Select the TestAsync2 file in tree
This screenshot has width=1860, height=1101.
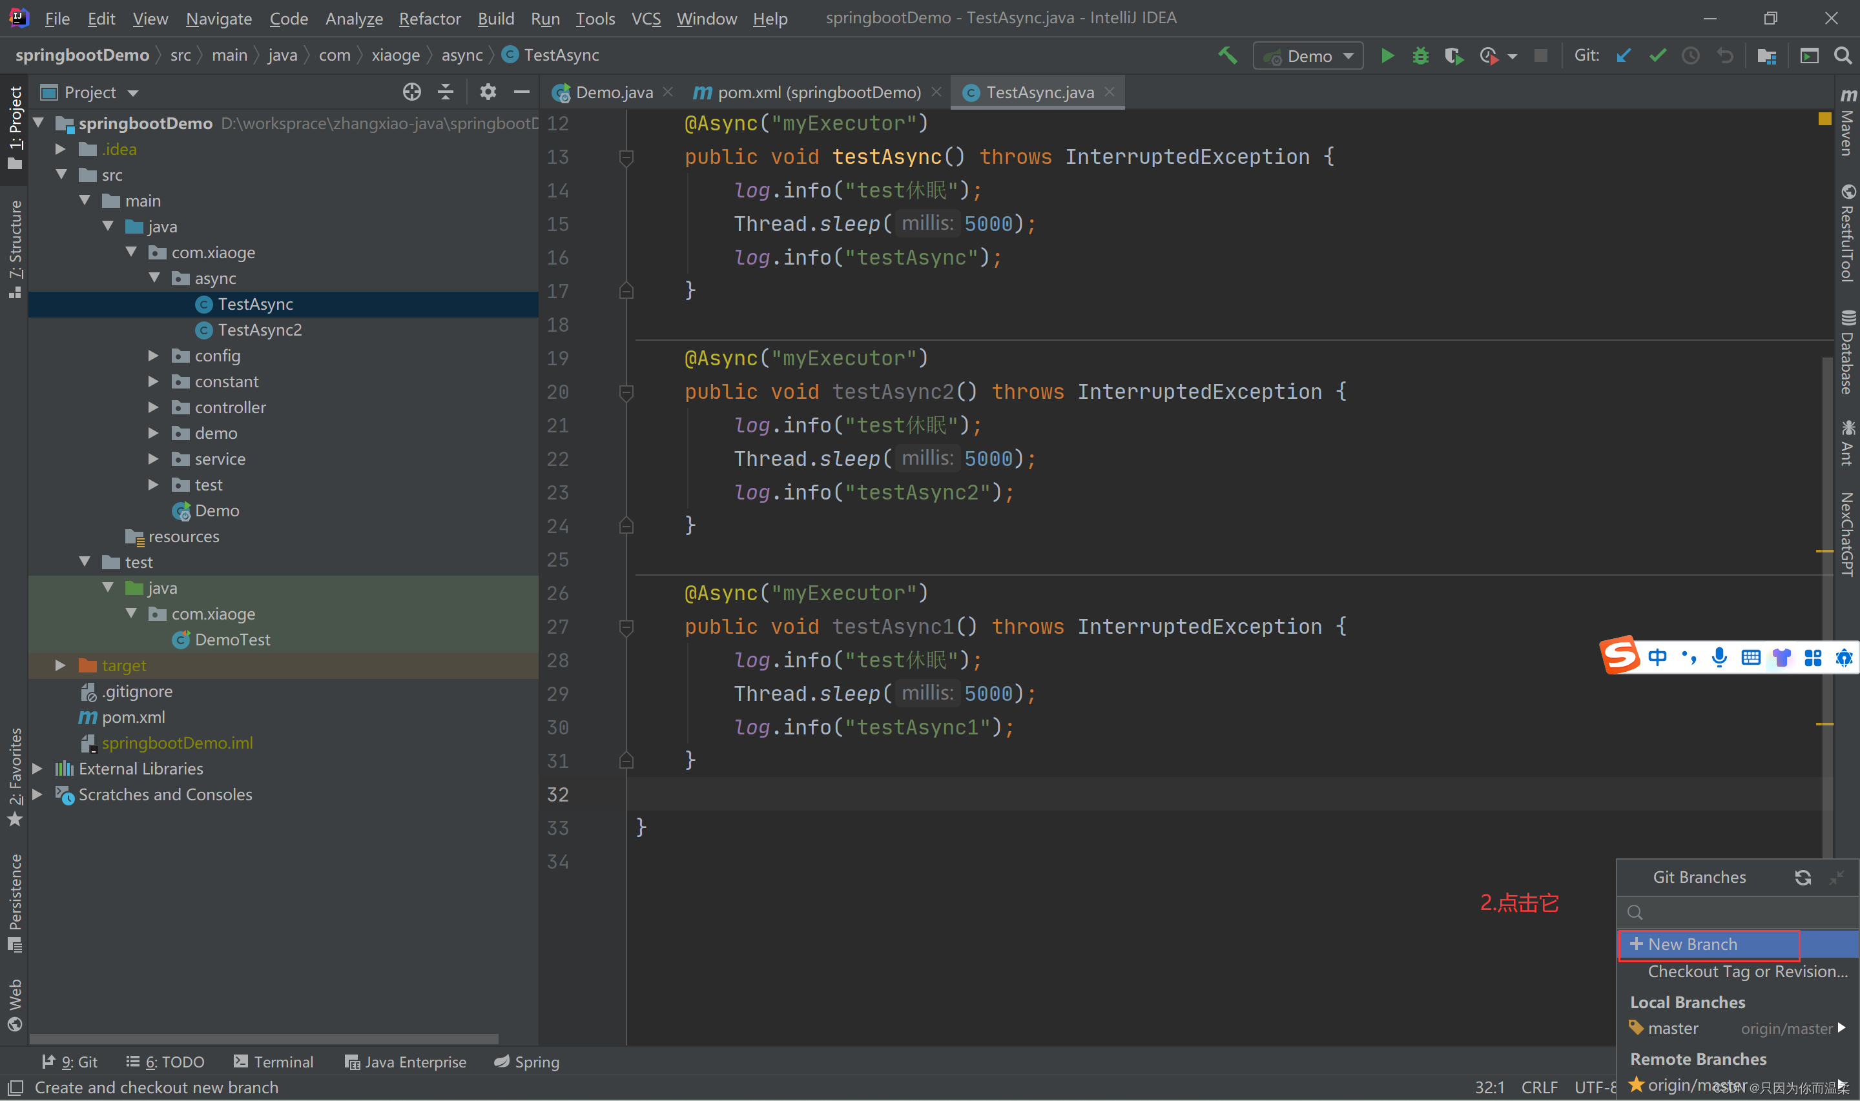click(x=258, y=329)
